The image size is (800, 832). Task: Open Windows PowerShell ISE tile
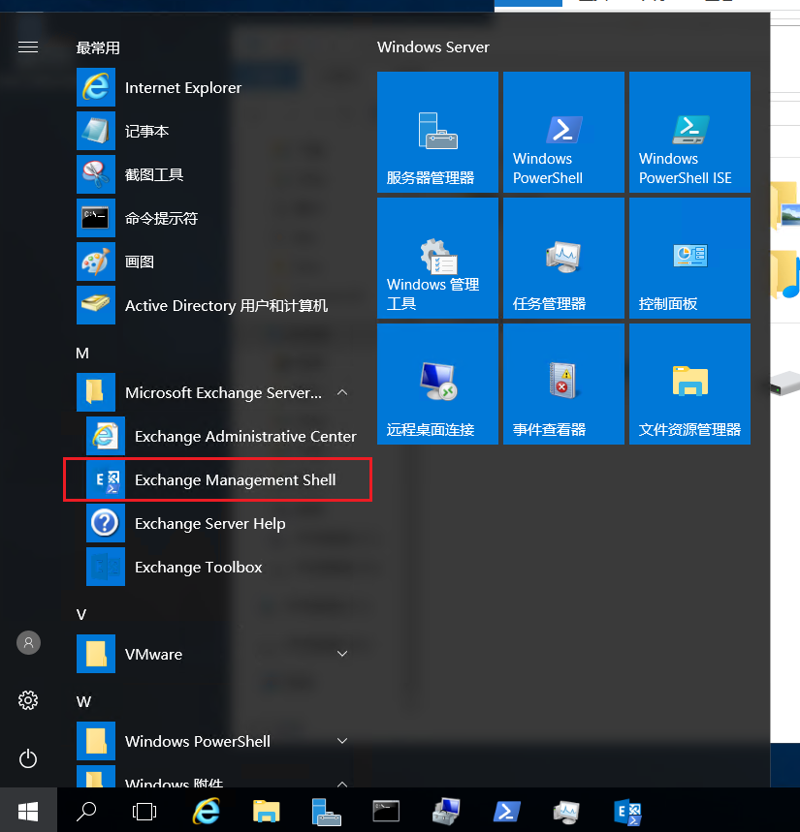pyautogui.click(x=689, y=132)
